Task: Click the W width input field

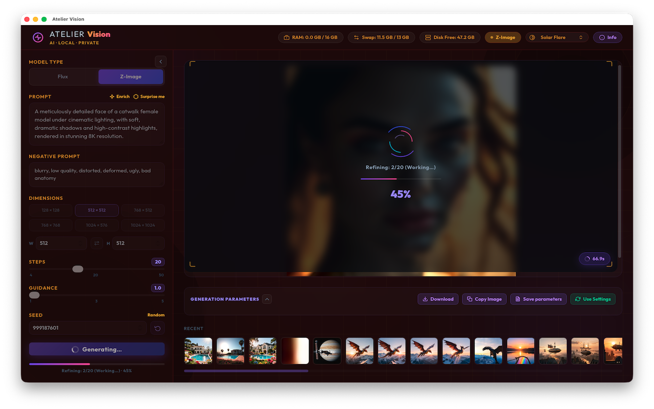Action: click(62, 243)
